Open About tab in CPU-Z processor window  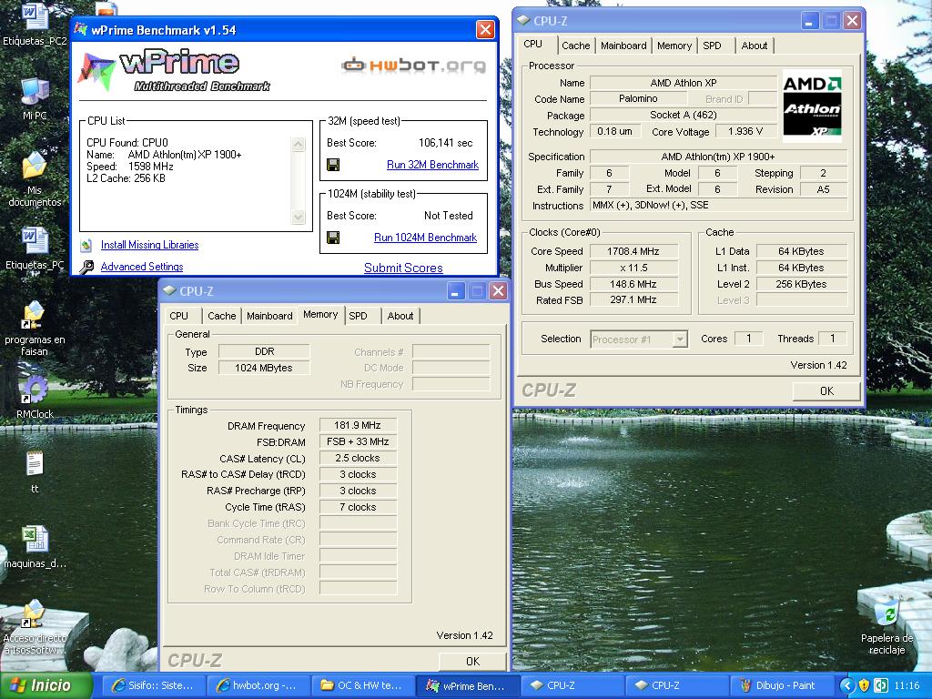coord(755,46)
